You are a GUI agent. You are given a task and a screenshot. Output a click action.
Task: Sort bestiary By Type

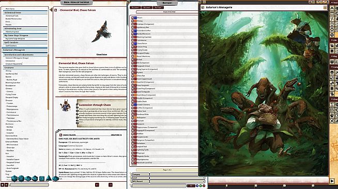(158, 8)
